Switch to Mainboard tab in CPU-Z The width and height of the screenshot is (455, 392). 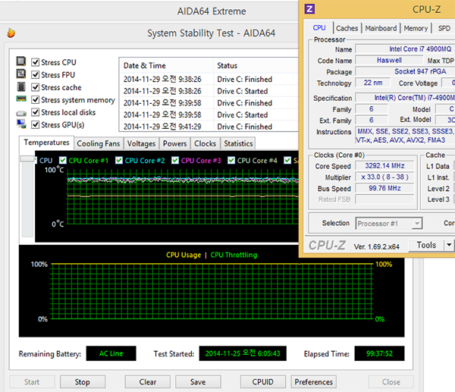pos(381,29)
